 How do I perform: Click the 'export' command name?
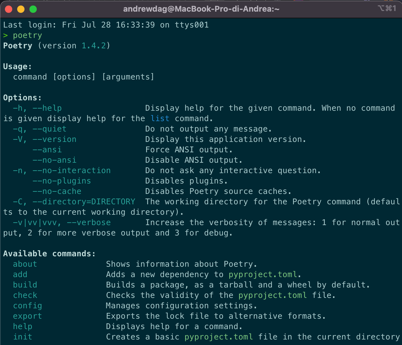[28, 316]
